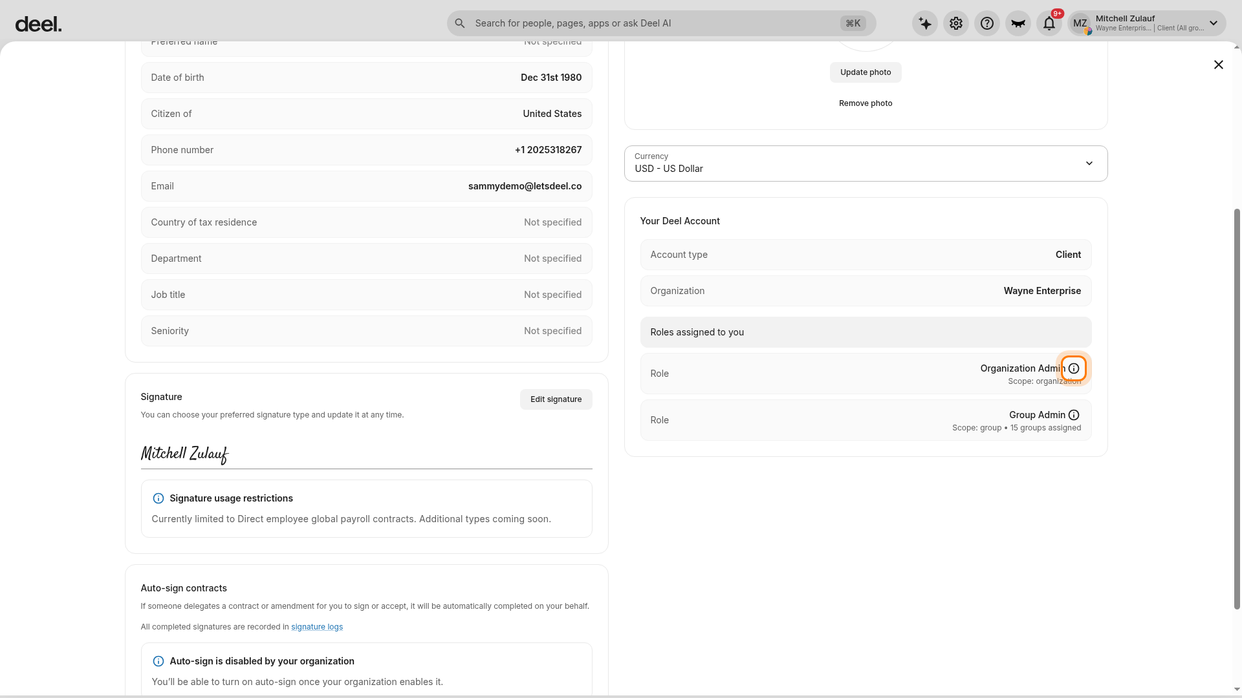This screenshot has width=1242, height=698.
Task: Click Auto-sign contracts heading
Action: (184, 588)
